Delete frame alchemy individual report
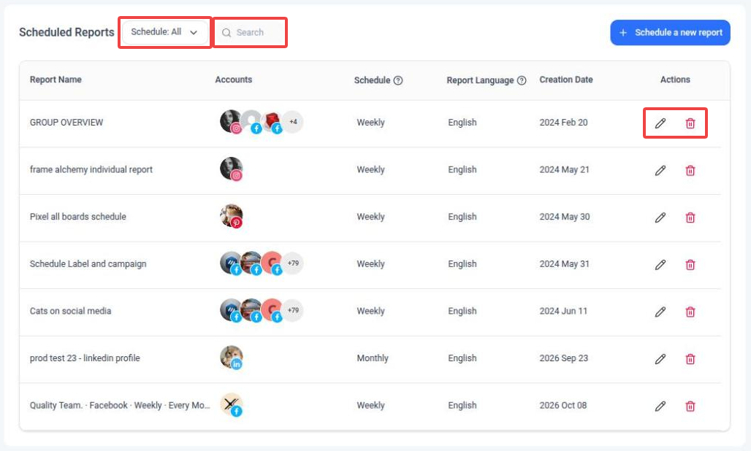Image resolution: width=751 pixels, height=451 pixels. pos(690,170)
